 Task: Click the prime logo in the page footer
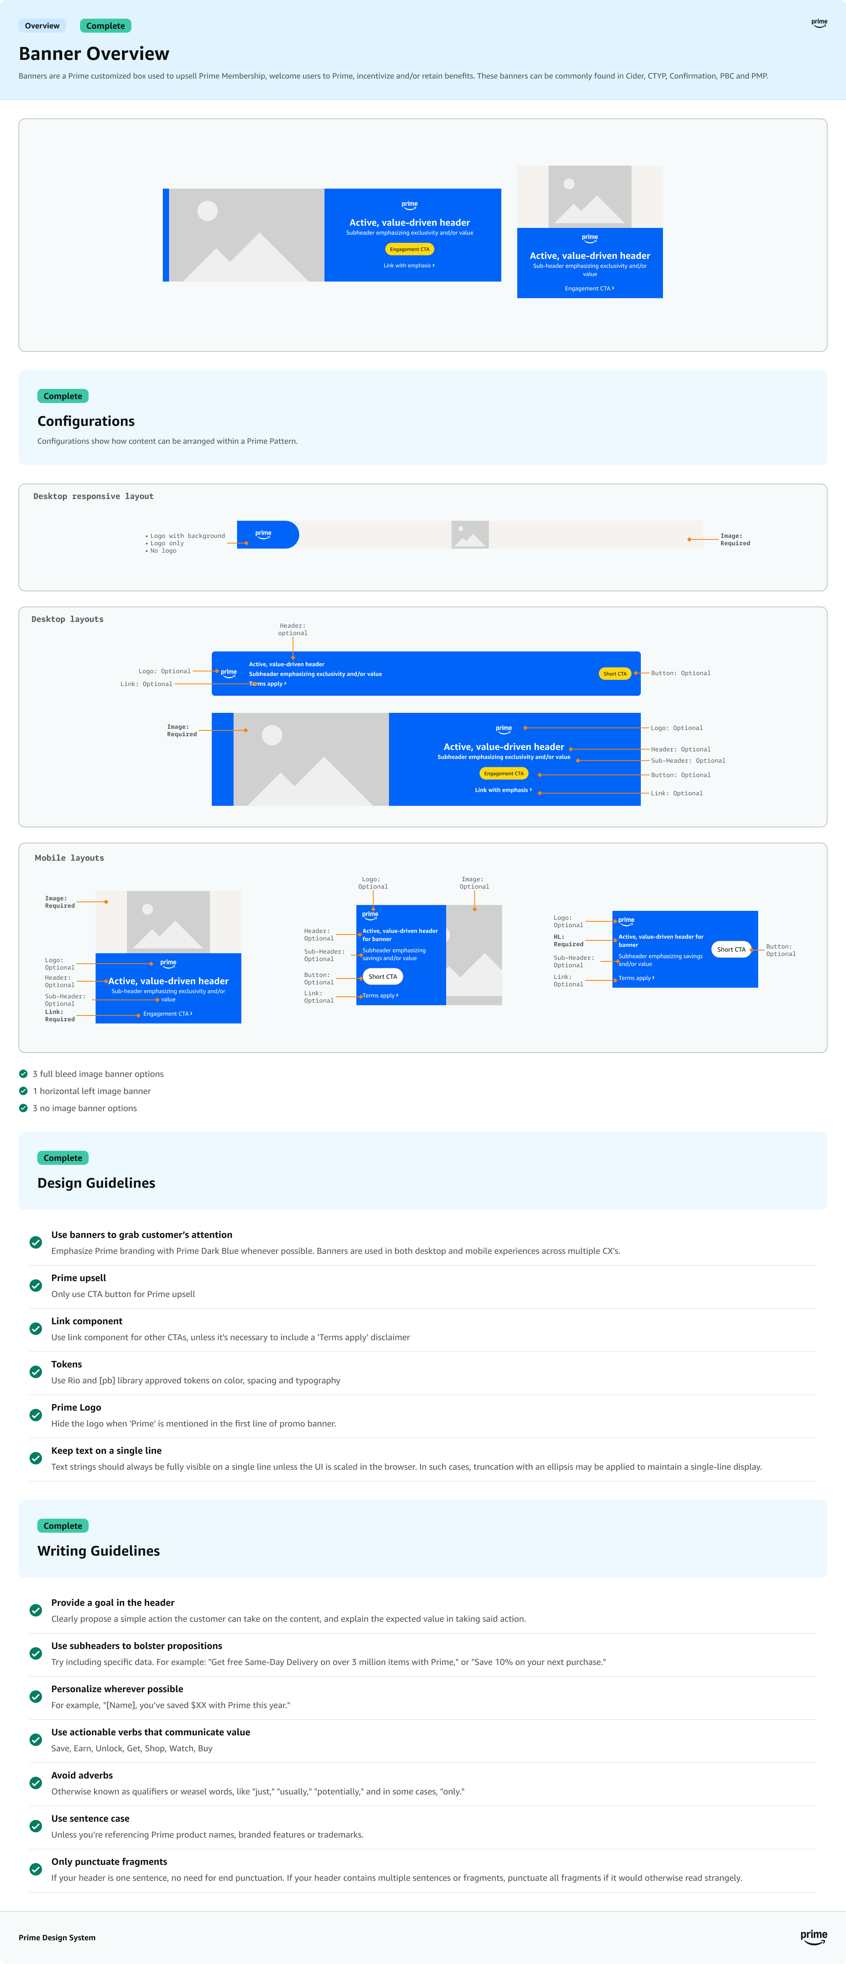click(x=814, y=1936)
